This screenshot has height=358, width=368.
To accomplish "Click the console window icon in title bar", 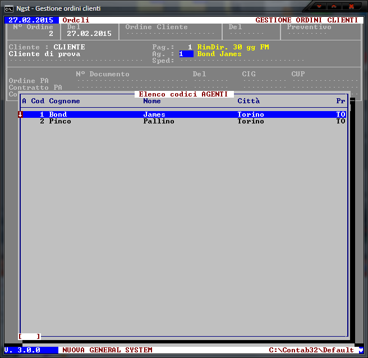I will 9,7.
